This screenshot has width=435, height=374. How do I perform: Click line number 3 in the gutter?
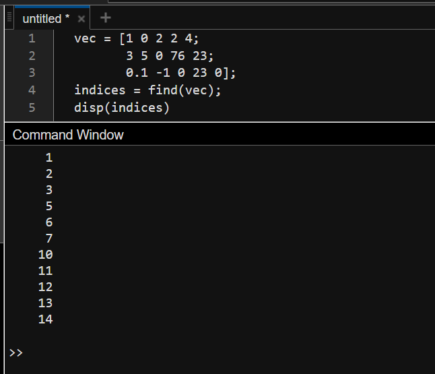[x=32, y=73]
